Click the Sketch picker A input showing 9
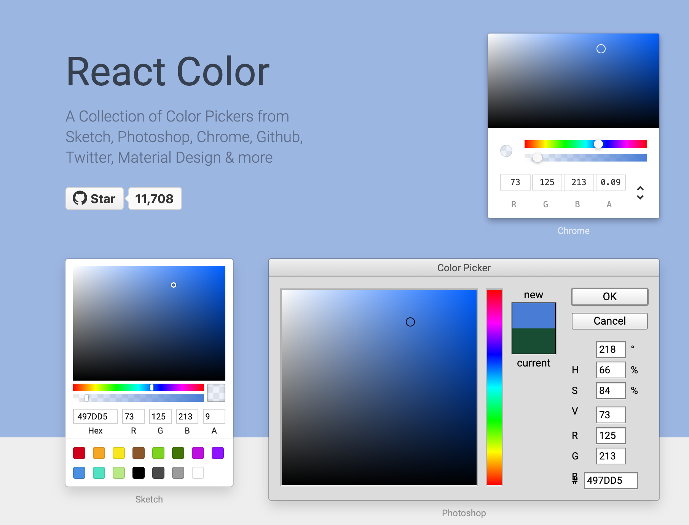 tap(214, 416)
